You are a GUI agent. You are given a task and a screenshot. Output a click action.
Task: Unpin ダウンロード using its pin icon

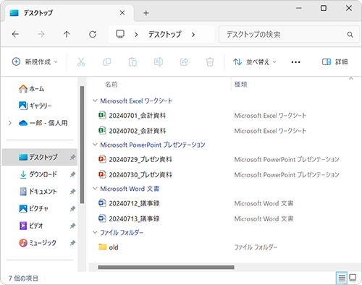click(x=72, y=174)
